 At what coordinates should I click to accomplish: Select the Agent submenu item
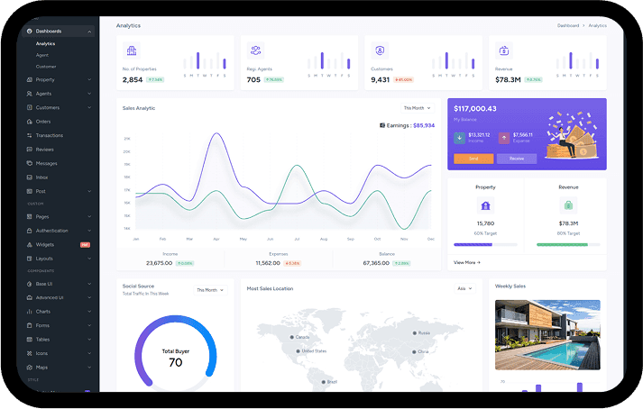point(42,55)
